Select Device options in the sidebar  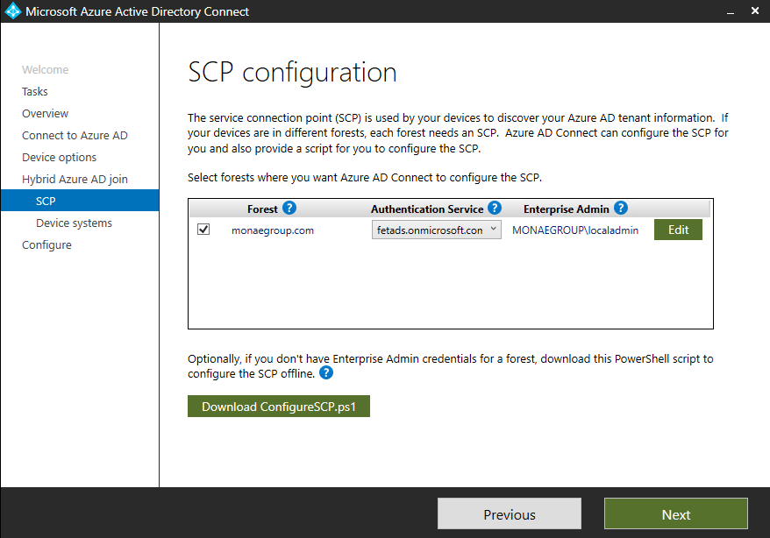click(x=60, y=157)
